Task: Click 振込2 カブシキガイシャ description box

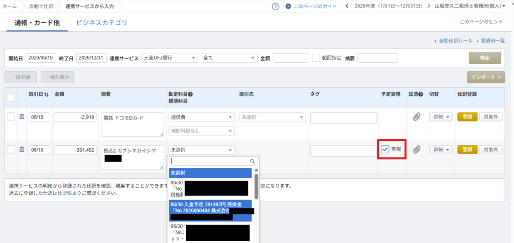Action: click(x=133, y=157)
